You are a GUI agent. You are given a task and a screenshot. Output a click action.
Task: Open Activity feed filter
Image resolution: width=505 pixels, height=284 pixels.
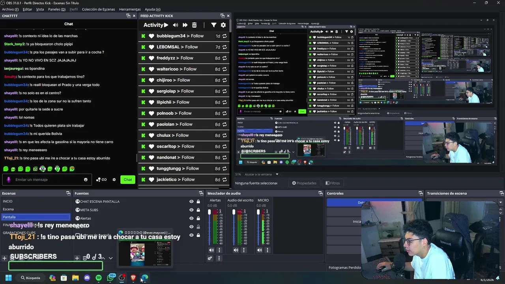tap(214, 25)
